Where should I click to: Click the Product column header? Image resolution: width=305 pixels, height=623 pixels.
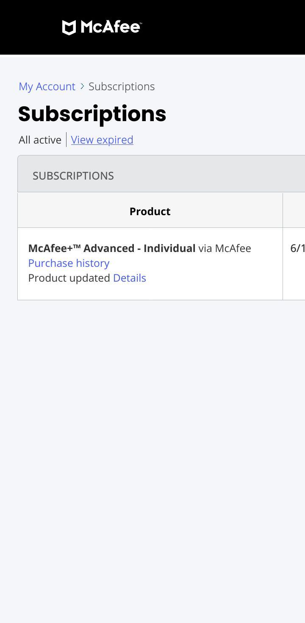tap(150, 211)
